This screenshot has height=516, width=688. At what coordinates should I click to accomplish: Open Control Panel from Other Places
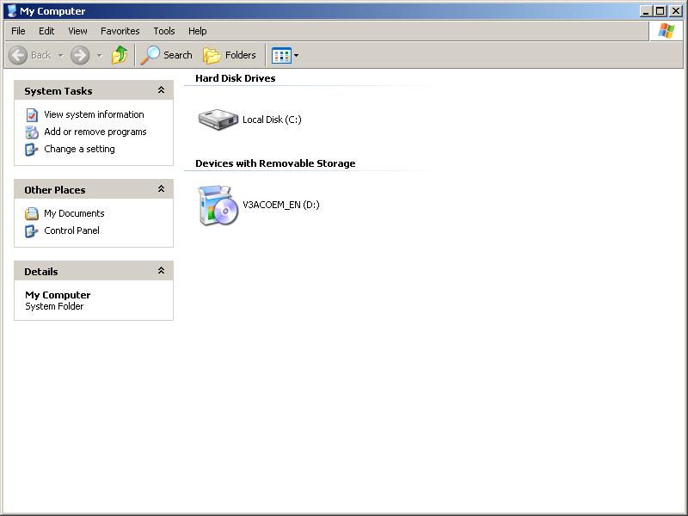pyautogui.click(x=71, y=230)
